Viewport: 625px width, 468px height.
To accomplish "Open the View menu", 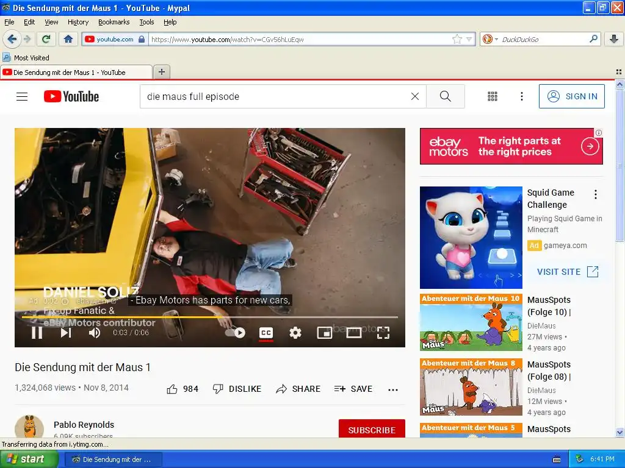I will click(51, 22).
